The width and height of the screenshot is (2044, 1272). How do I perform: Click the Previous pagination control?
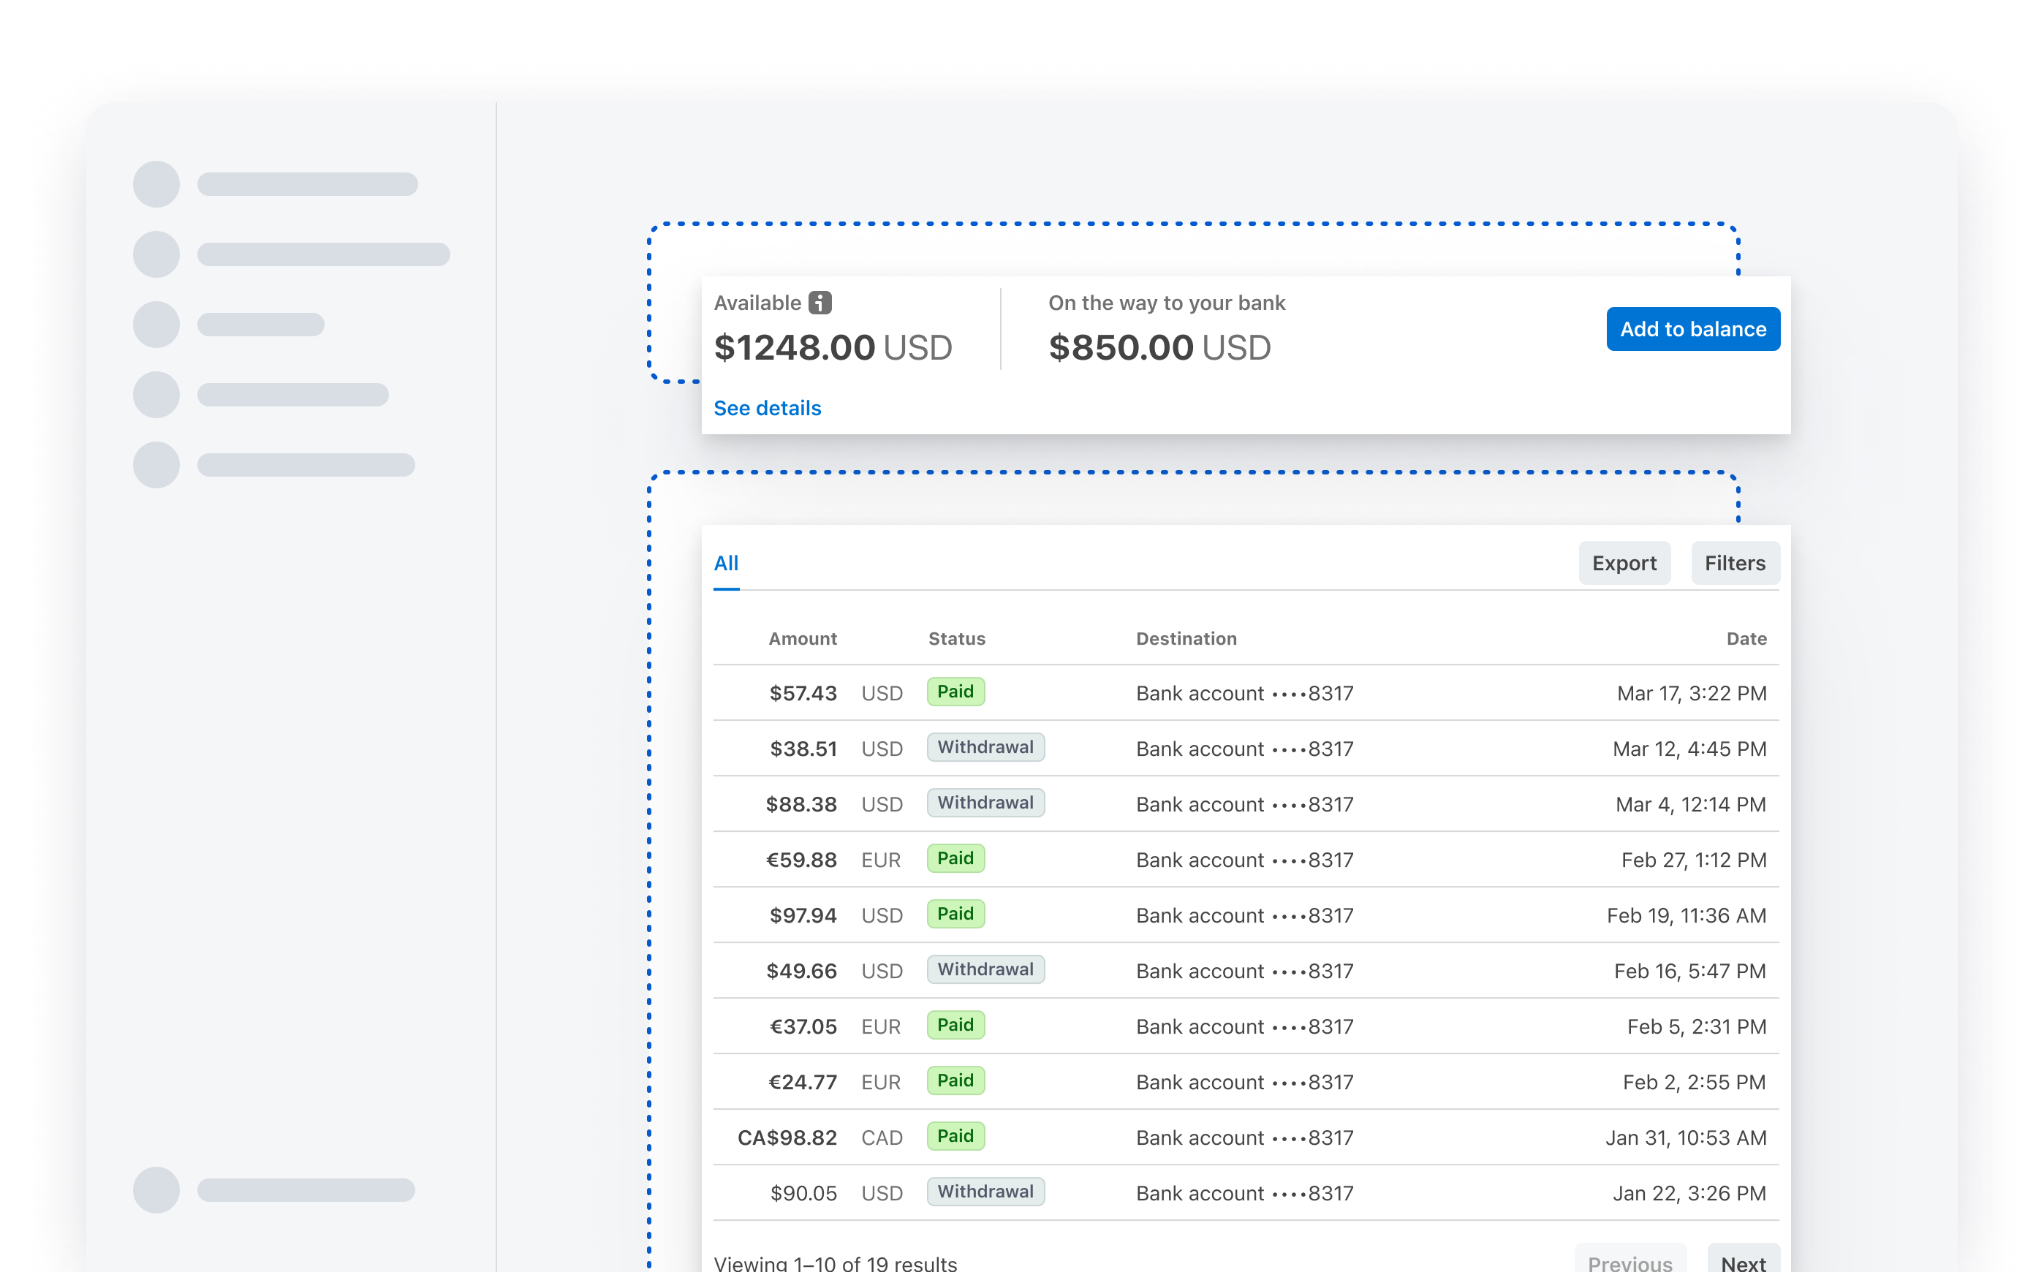pos(1629,1262)
